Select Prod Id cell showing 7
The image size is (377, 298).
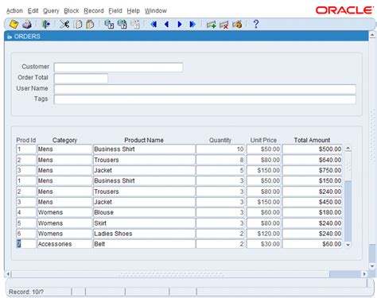coord(25,244)
